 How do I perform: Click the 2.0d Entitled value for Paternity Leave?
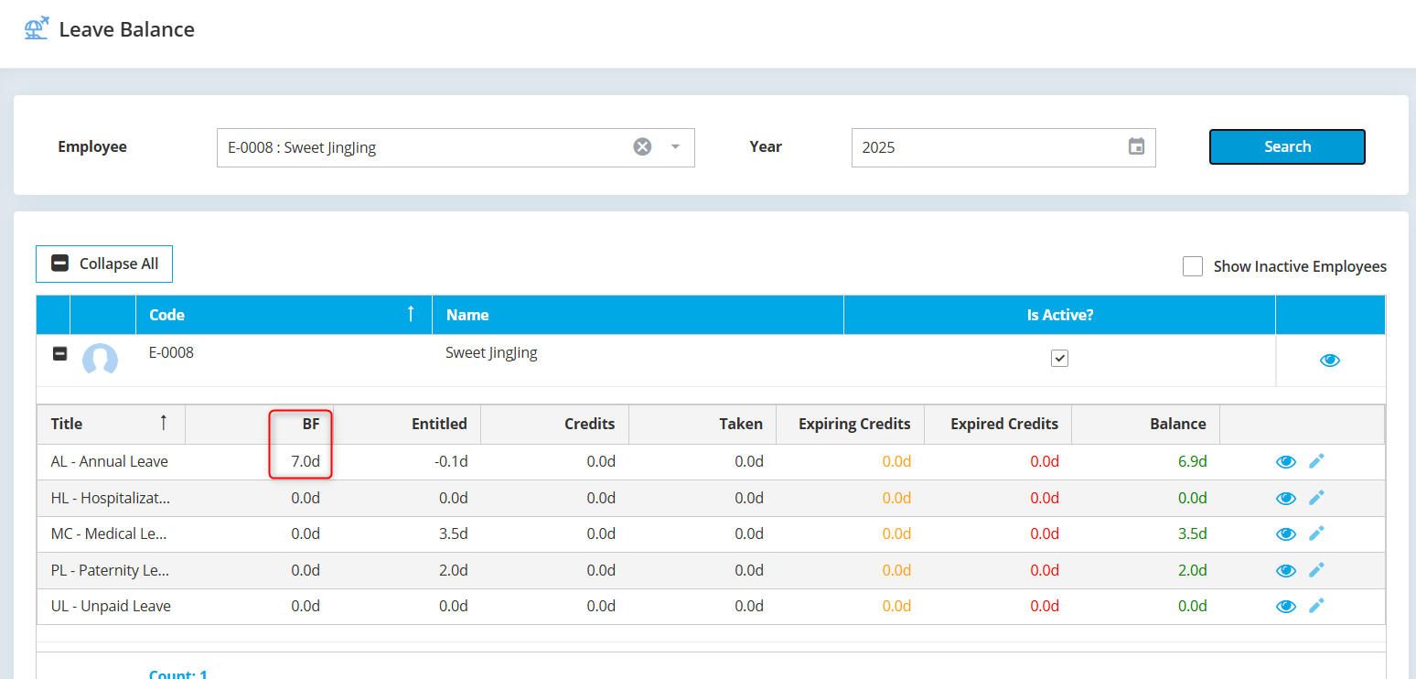453,570
